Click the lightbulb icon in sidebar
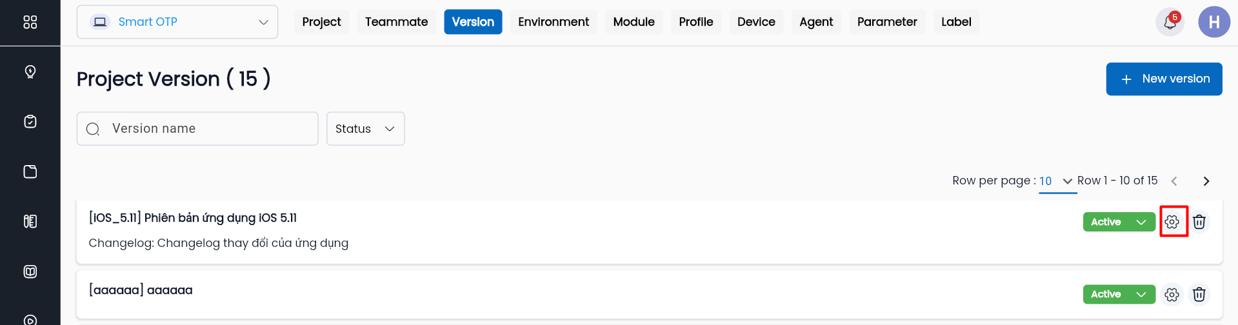Image resolution: width=1238 pixels, height=325 pixels. (30, 72)
